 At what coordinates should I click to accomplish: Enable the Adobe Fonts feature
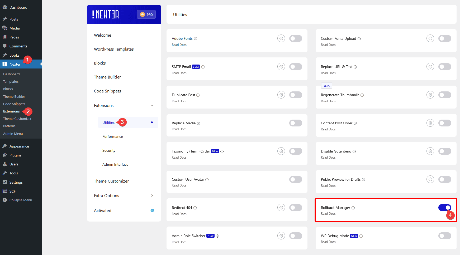pos(296,38)
